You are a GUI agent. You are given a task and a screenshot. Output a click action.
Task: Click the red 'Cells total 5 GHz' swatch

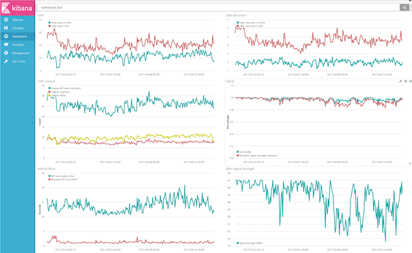pos(49,25)
